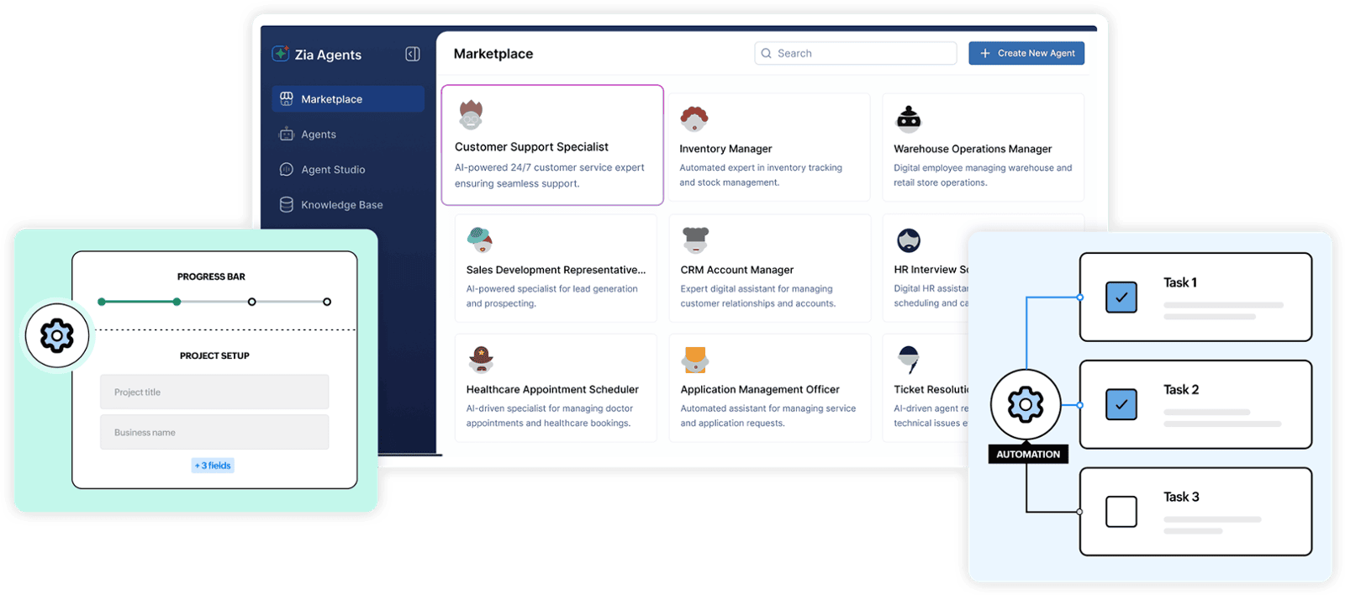Select the Ticket Resolution agent avatar

tap(909, 360)
